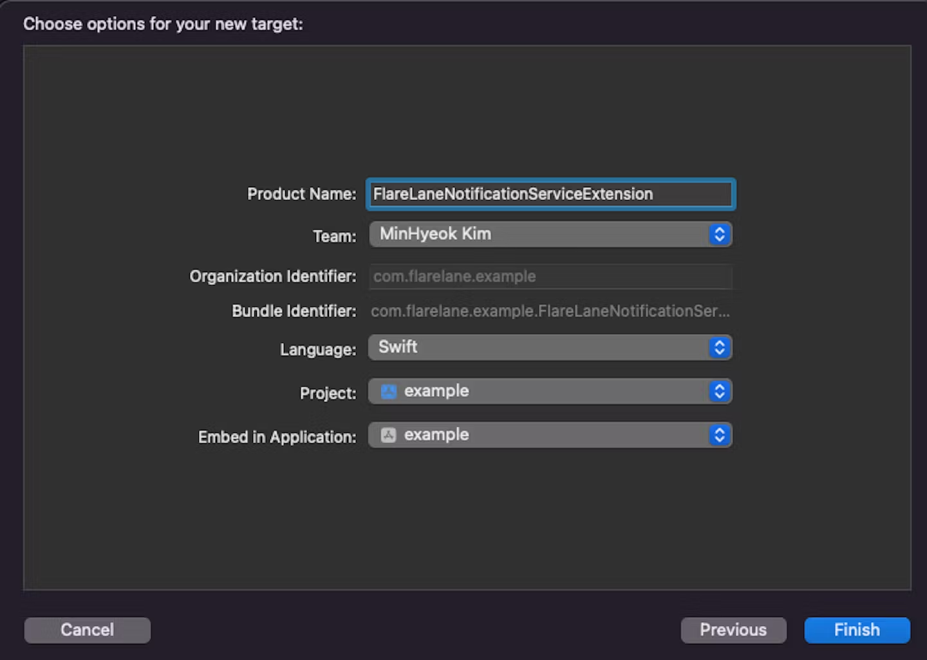
Task: Click the chevron arrows on Embed in Application
Action: click(719, 435)
